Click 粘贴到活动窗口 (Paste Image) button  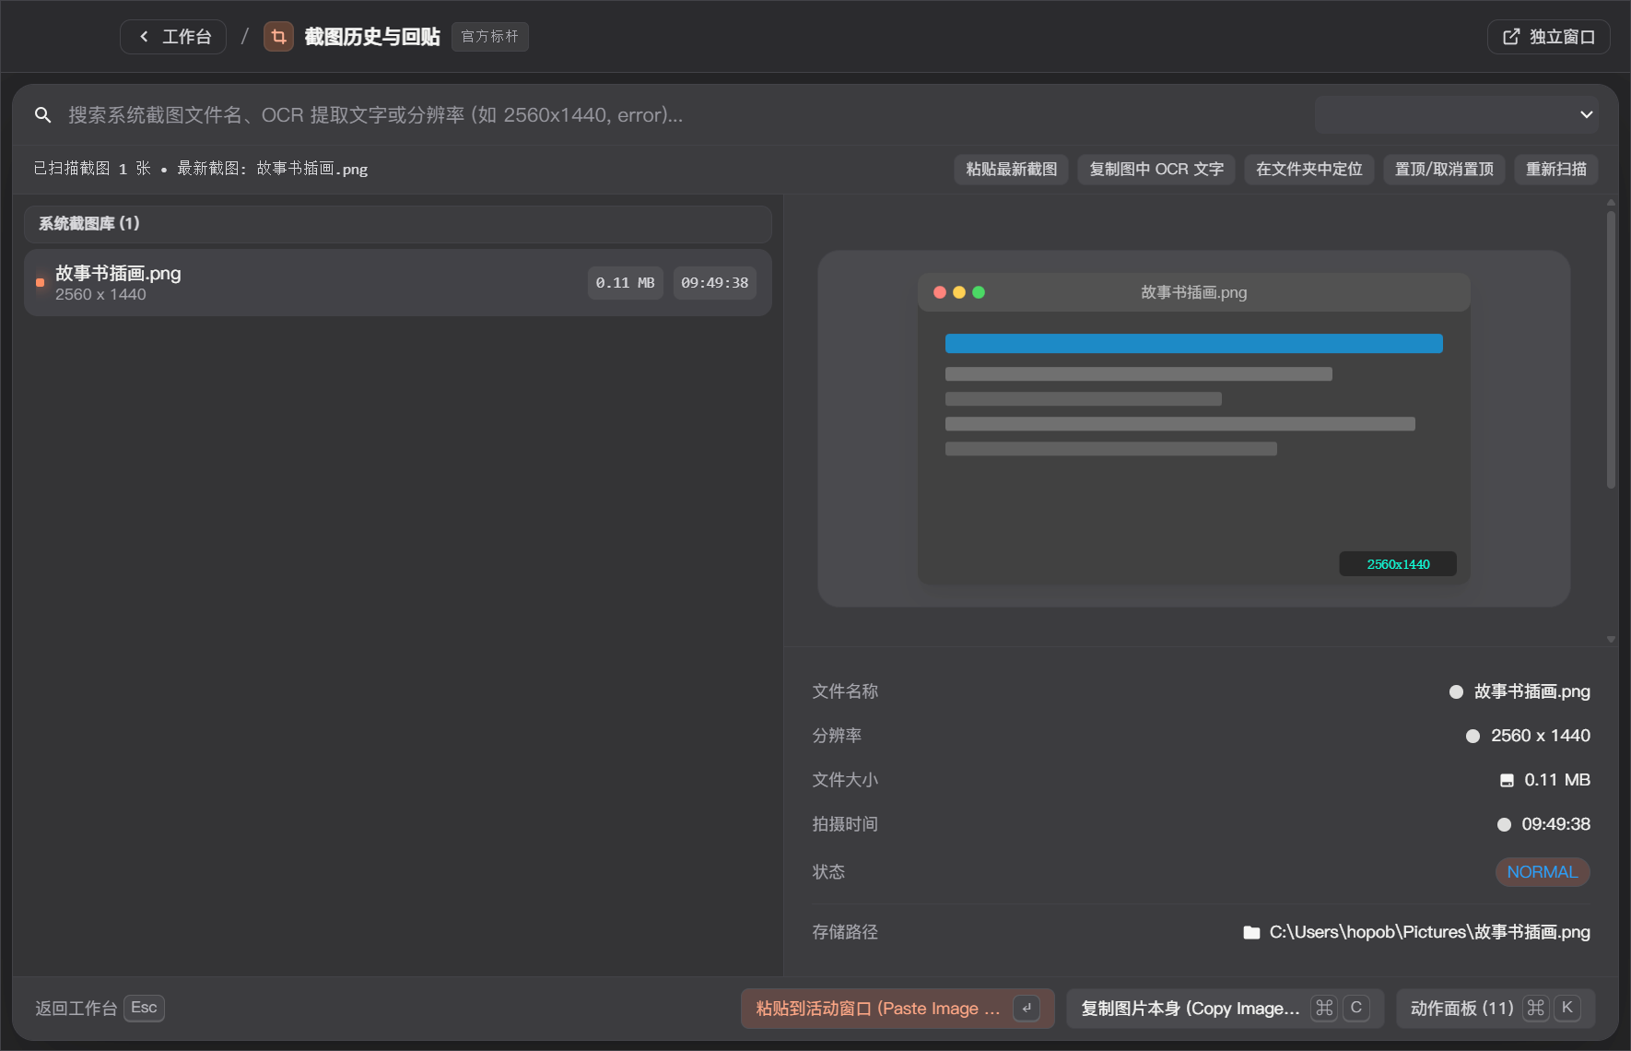coord(898,1009)
